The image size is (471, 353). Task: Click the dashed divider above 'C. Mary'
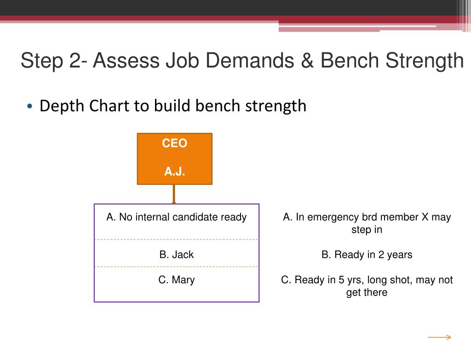(x=176, y=267)
